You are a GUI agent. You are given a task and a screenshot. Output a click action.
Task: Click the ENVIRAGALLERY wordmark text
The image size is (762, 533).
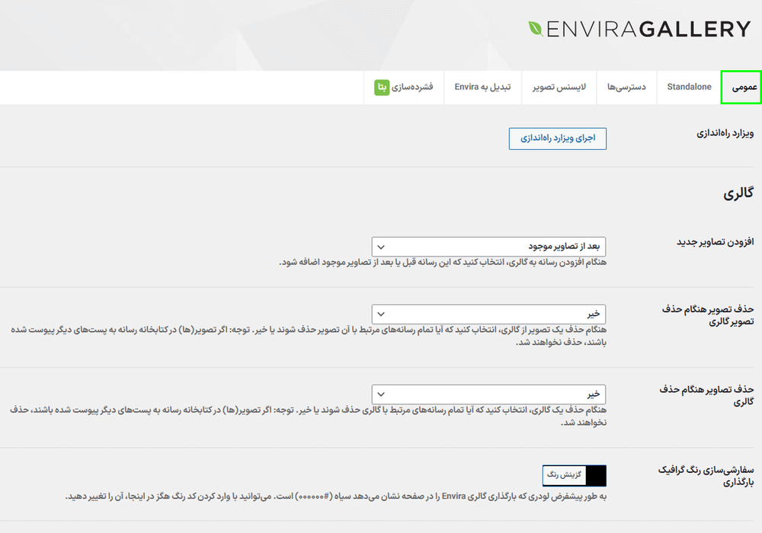(648, 29)
